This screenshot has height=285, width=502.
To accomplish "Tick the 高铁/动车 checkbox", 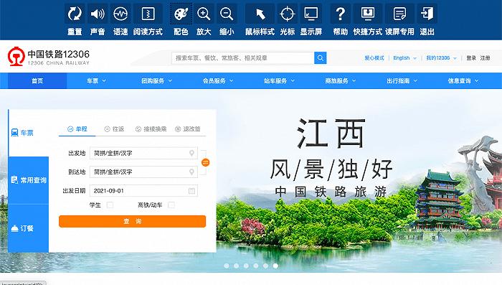I will [x=171, y=205].
